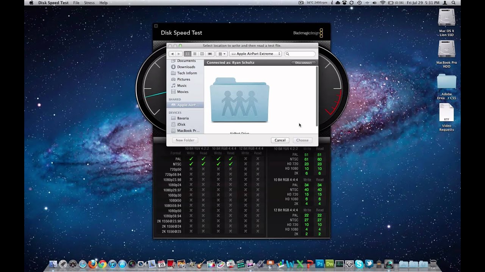485x272 pixels.
Task: Select Documents in the sidebar
Action: [186, 61]
